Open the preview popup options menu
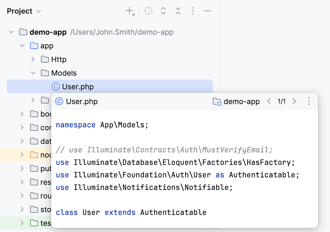The image size is (330, 232). click(309, 101)
